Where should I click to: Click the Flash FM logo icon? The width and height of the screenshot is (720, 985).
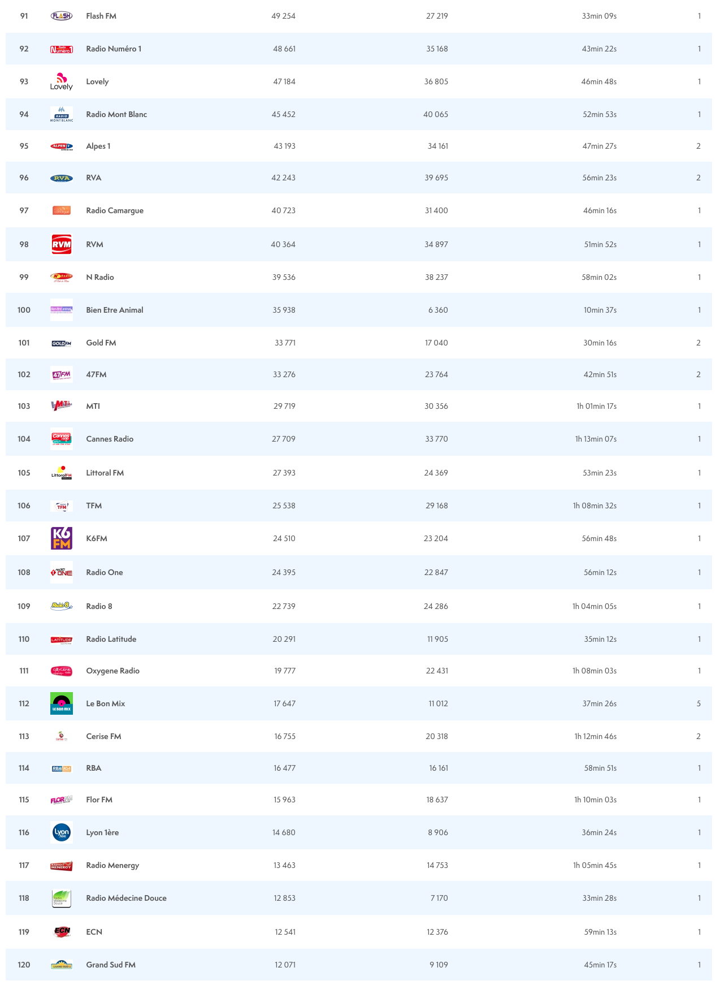pyautogui.click(x=61, y=16)
